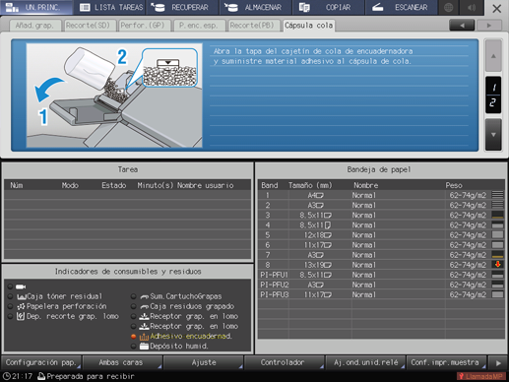
Task: Click Dep. recorte grap. lomo lamp
Action: click(x=10, y=316)
